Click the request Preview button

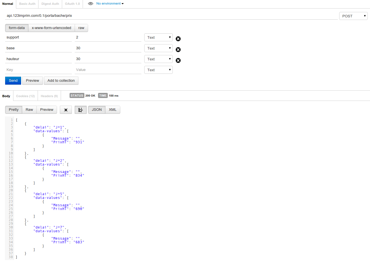pos(32,81)
